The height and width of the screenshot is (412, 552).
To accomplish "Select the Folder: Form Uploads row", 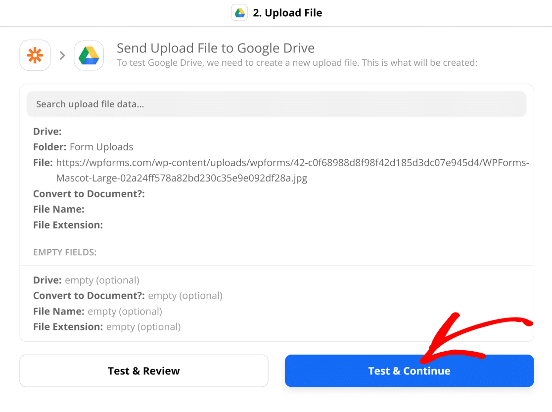I will [x=83, y=147].
